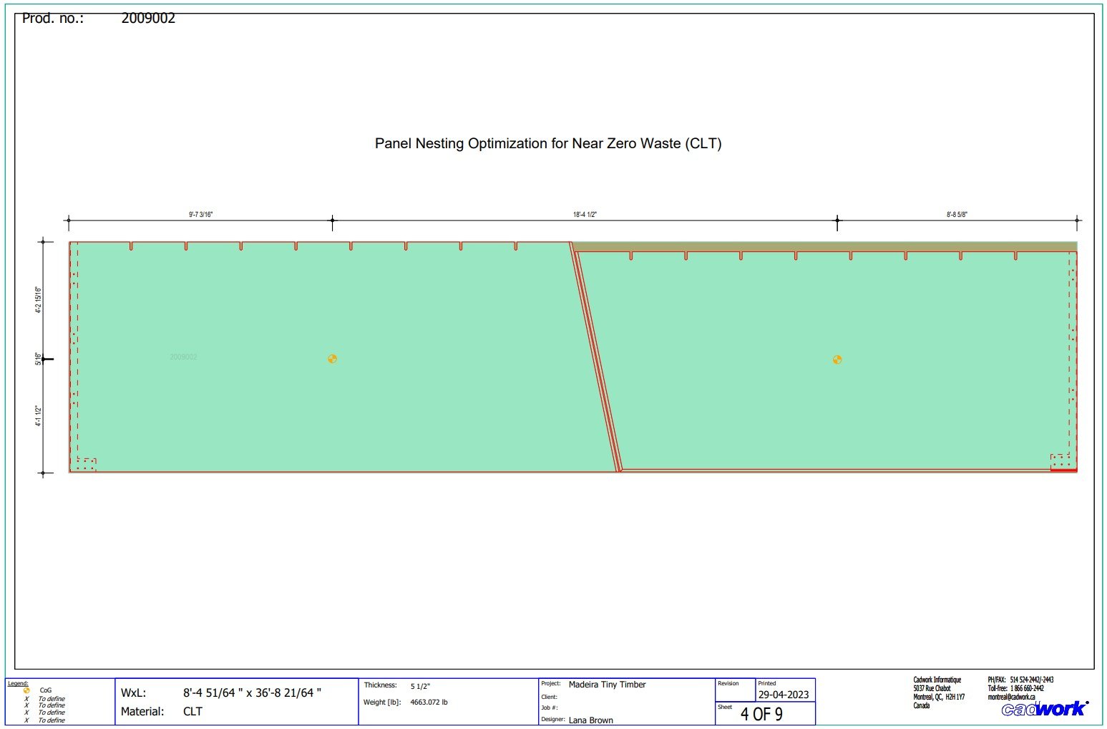
Task: Click the faint 2009002 label inside left panel
Action: coord(183,357)
